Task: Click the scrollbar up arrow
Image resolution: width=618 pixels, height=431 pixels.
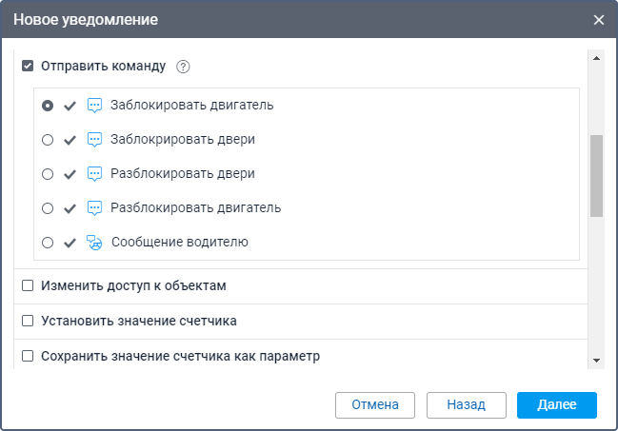Action: [596, 58]
